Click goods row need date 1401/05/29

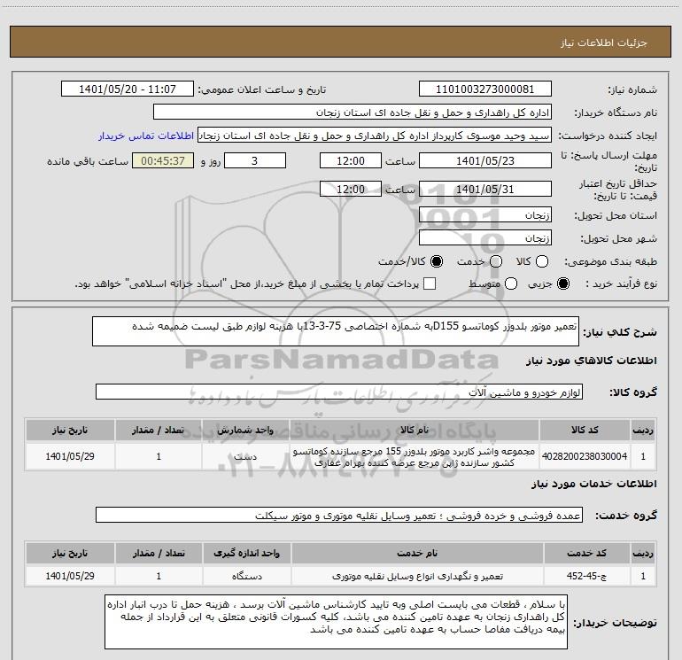[x=70, y=456]
